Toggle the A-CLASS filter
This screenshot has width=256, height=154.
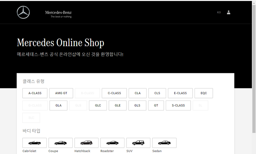(35, 93)
